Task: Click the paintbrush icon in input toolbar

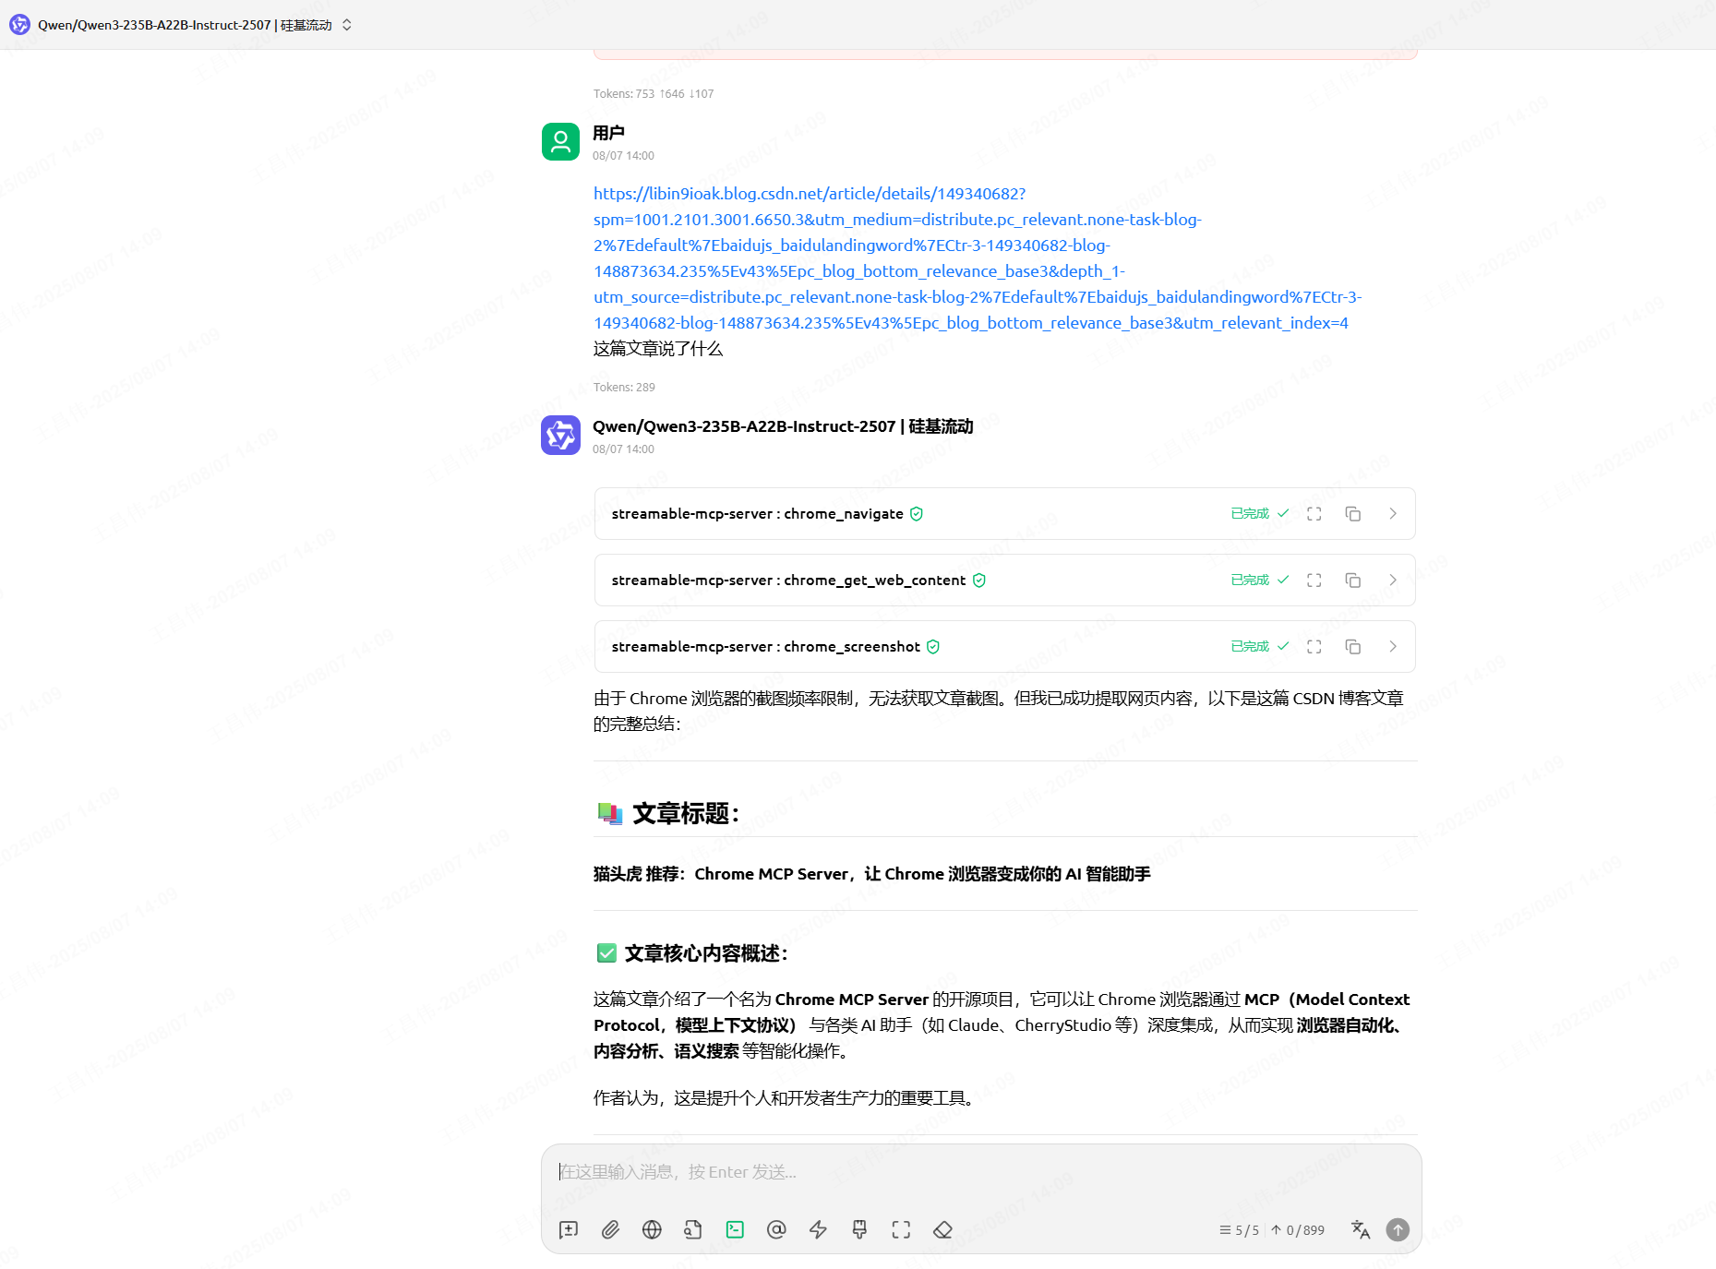Action: point(859,1229)
